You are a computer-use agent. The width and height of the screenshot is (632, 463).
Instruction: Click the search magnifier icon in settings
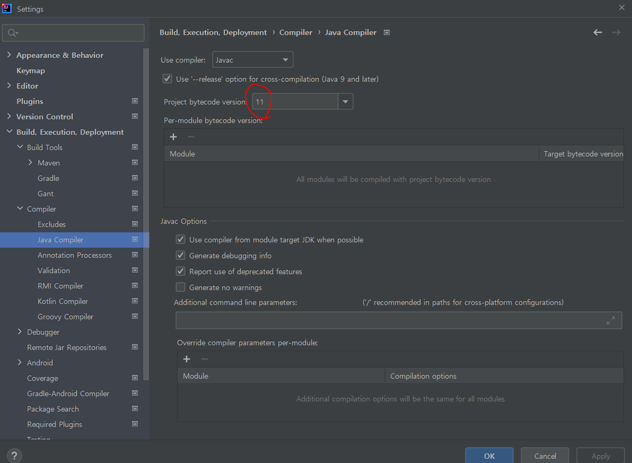[x=13, y=33]
